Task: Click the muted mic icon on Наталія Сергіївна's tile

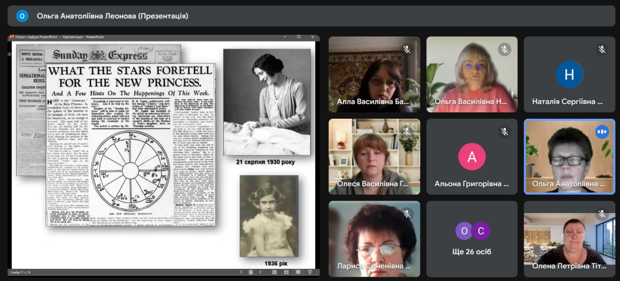Action: click(x=602, y=49)
